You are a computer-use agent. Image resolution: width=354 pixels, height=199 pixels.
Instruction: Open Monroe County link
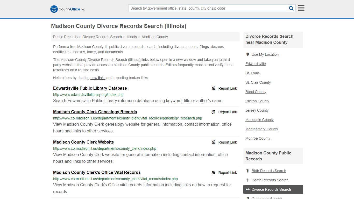[x=258, y=138]
